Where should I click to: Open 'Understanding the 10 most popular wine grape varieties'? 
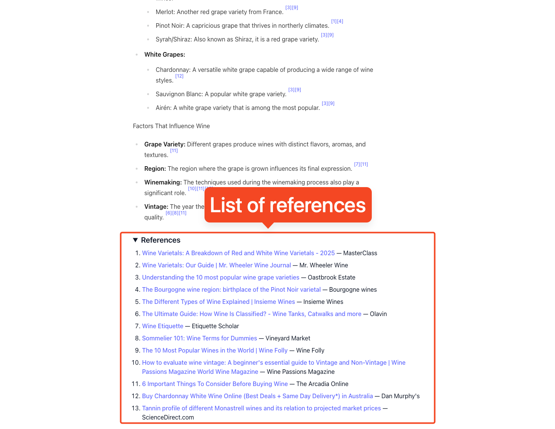[220, 277]
